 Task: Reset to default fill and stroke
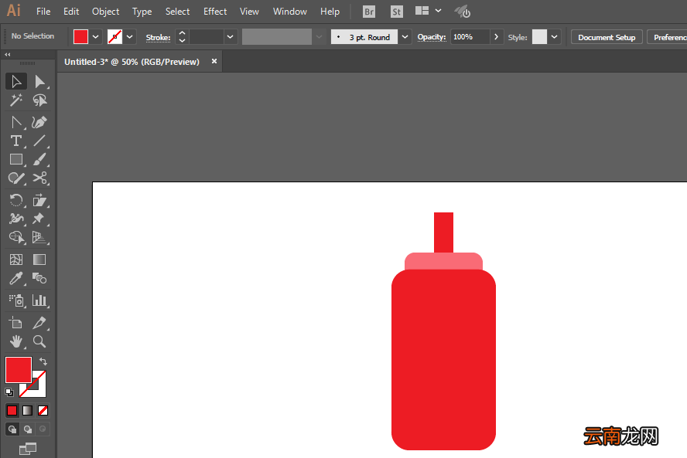[9, 392]
